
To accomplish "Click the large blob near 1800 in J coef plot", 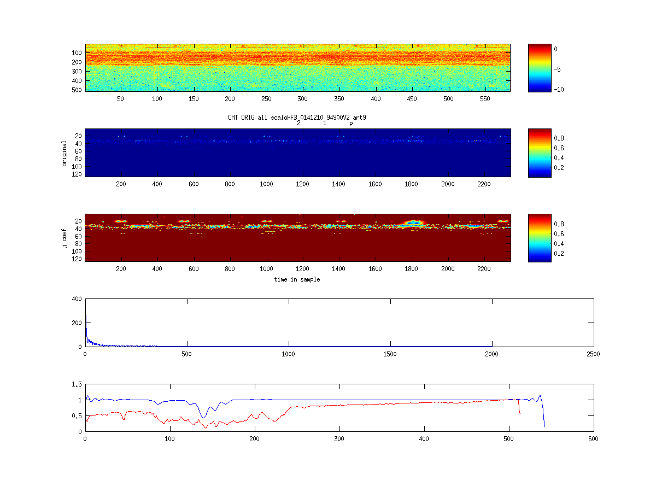I will (413, 222).
